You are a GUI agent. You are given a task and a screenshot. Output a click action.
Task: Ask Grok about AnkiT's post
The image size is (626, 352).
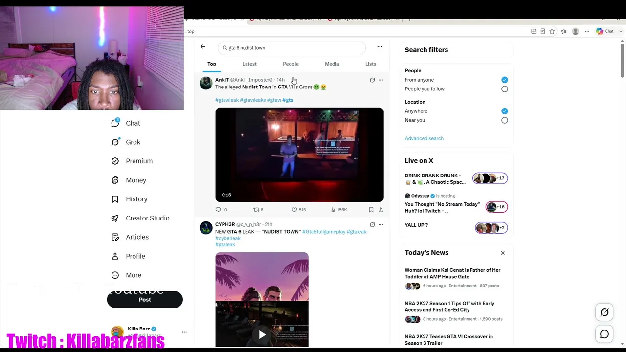[x=372, y=80]
